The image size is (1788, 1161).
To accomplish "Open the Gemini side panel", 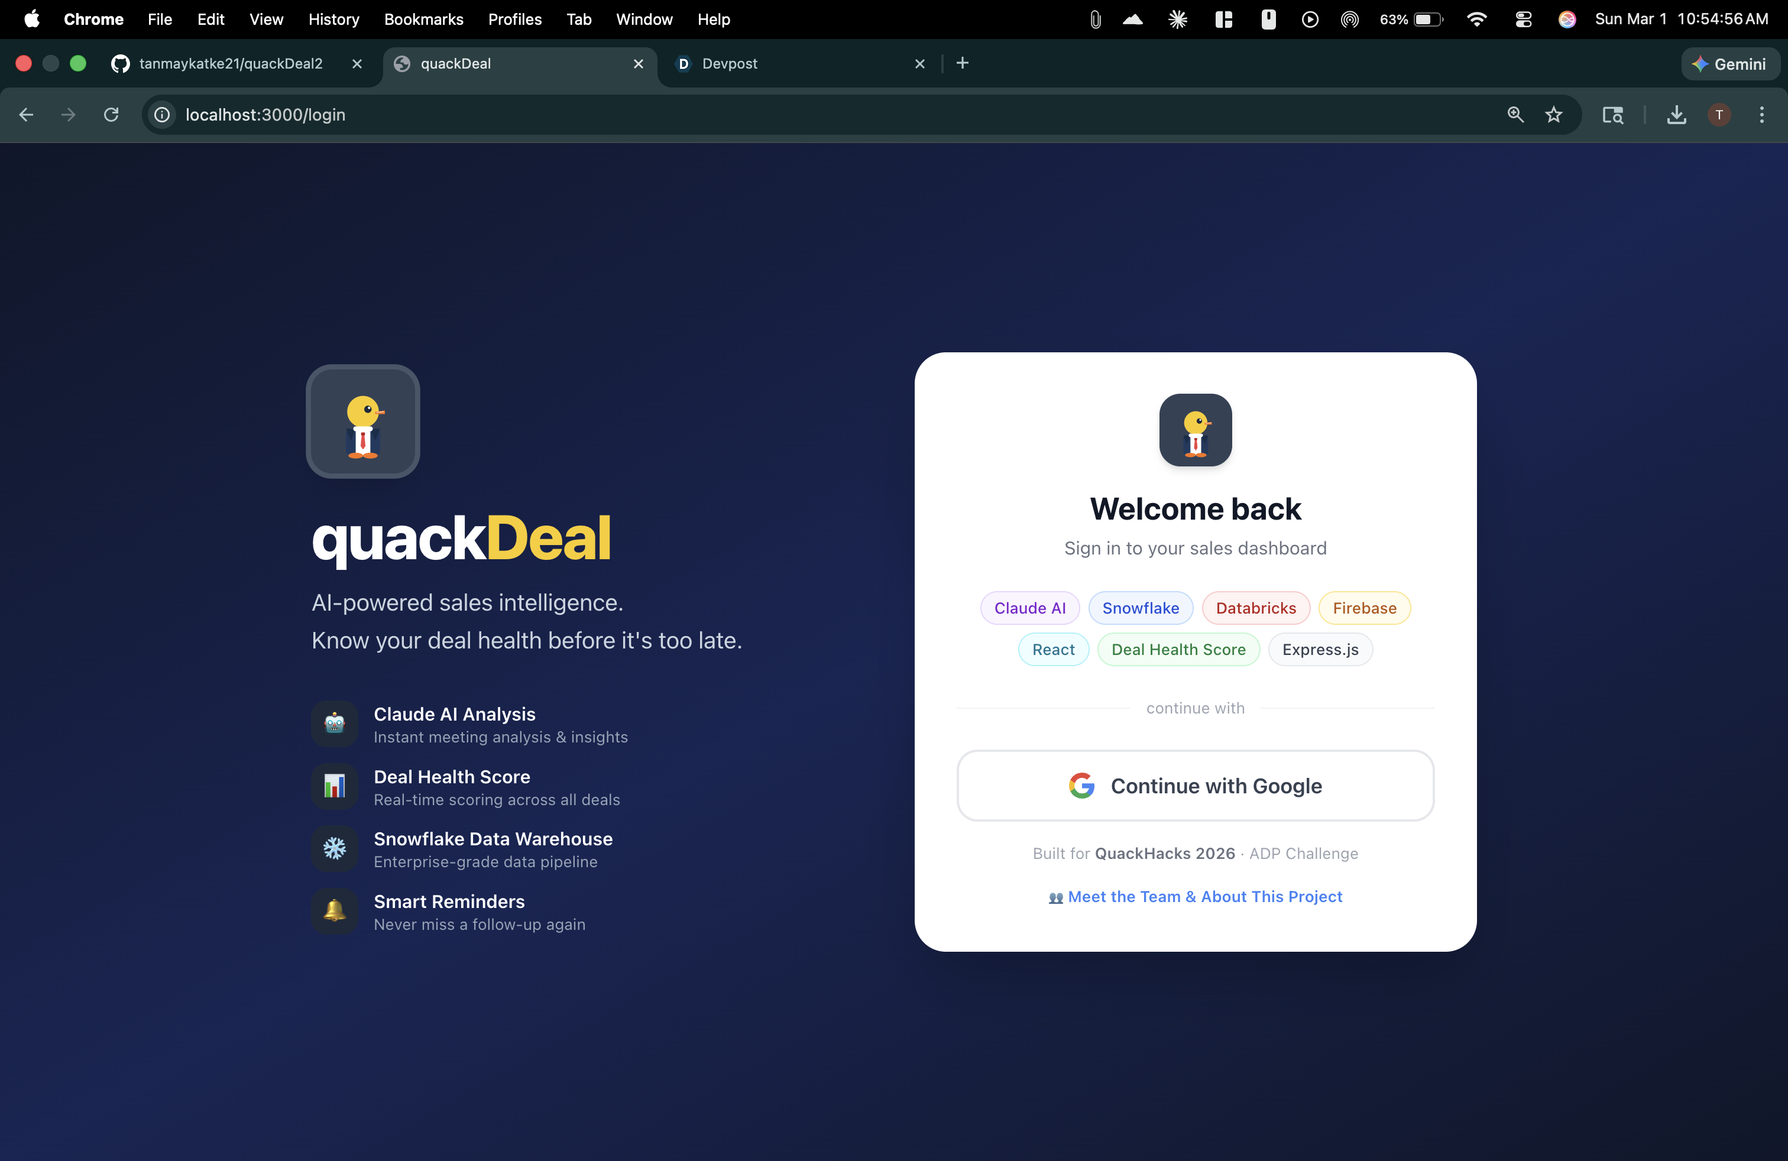I will coord(1729,64).
